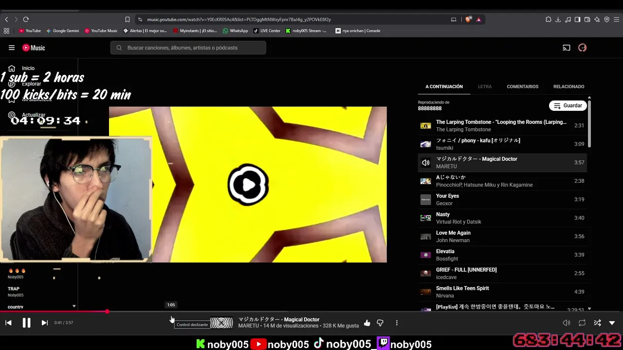623x350 pixels.
Task: Open the COMENTARIOS tab
Action: pos(523,87)
